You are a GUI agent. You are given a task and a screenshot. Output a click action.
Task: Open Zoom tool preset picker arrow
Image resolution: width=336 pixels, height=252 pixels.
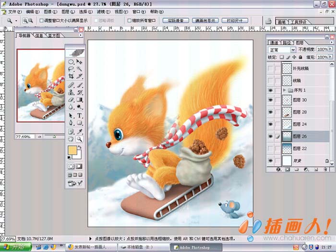pos(16,21)
